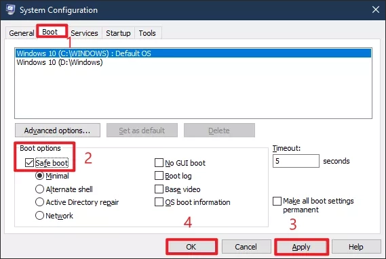Select Active Directory repair option
The height and width of the screenshot is (259, 386).
[39, 202]
